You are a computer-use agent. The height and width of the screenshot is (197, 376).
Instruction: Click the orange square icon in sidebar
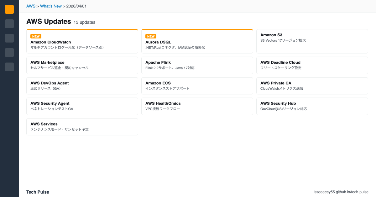(9, 9)
